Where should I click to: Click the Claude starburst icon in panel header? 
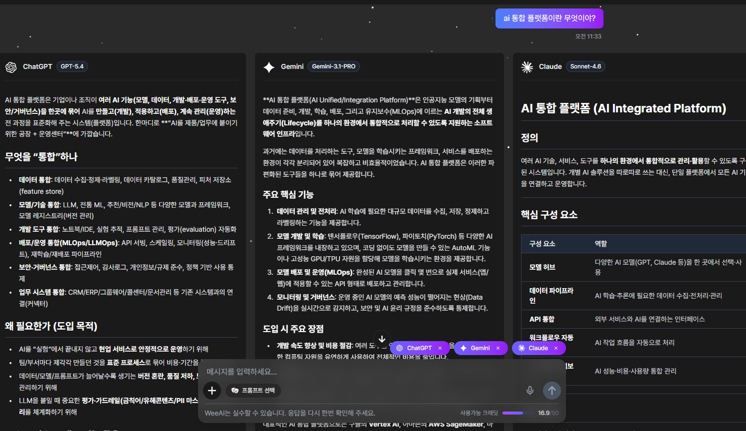[527, 67]
